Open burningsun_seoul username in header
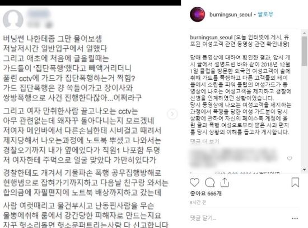This screenshot has width=308, height=228. click(231, 15)
